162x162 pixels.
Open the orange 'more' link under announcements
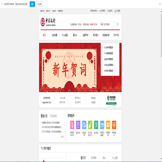63,137
